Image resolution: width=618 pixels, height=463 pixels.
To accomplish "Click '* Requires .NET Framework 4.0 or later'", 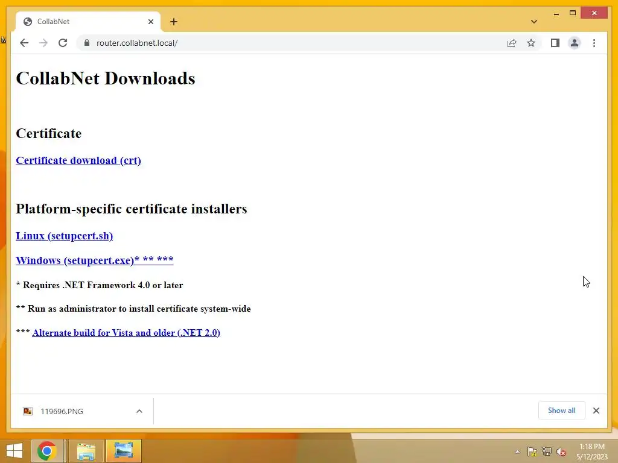I will pyautogui.click(x=100, y=285).
